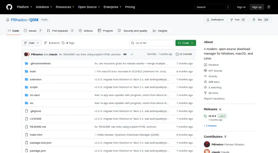This screenshot has height=153, width=278.
Task: Open PBhadoo contributor avatar
Action: click(207, 144)
